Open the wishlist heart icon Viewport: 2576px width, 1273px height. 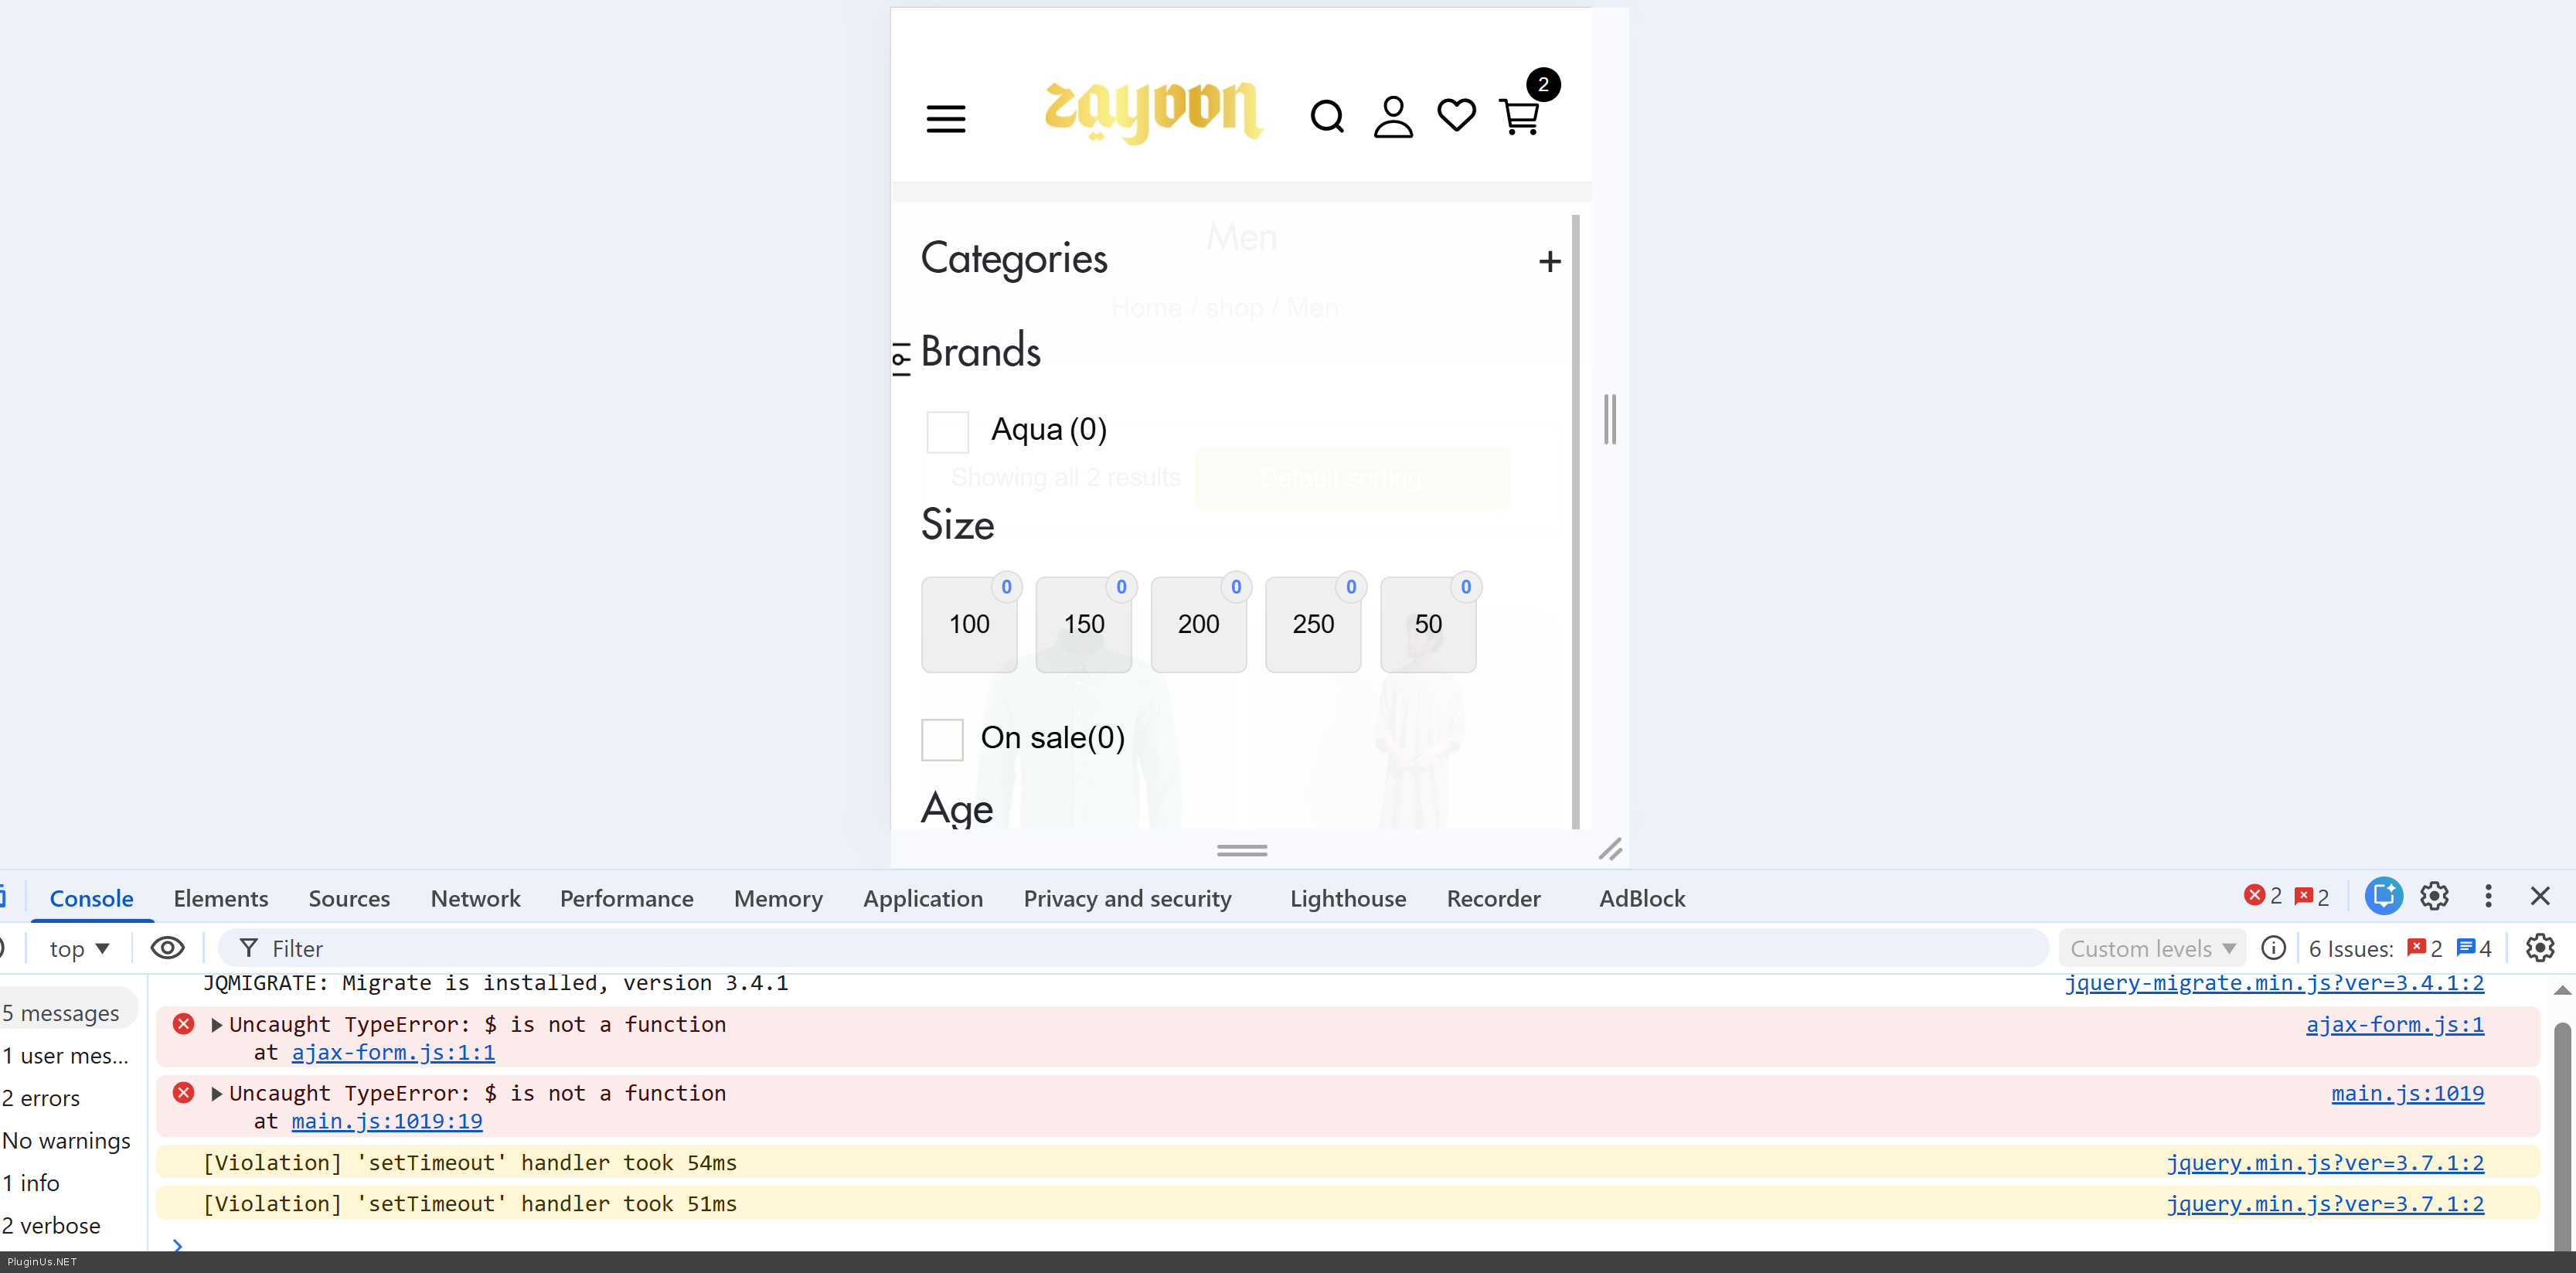coord(1456,115)
